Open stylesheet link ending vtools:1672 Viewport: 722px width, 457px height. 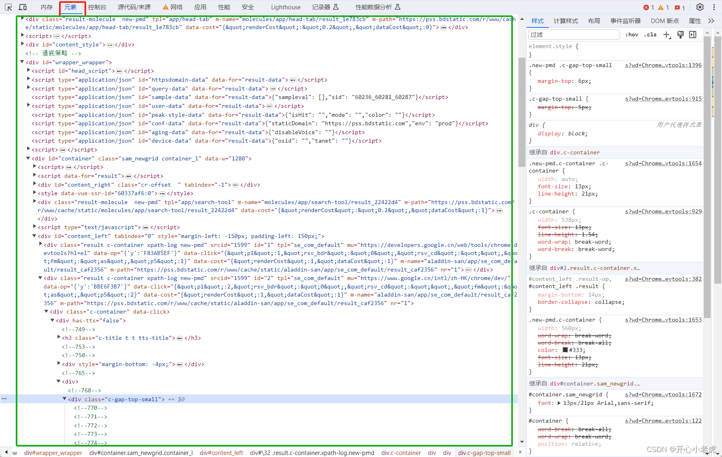tap(663, 394)
